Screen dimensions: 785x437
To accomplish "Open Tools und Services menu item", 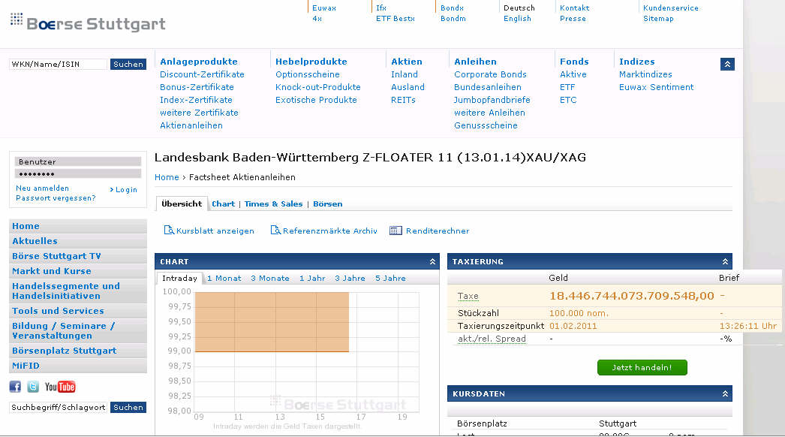I will coord(78,311).
